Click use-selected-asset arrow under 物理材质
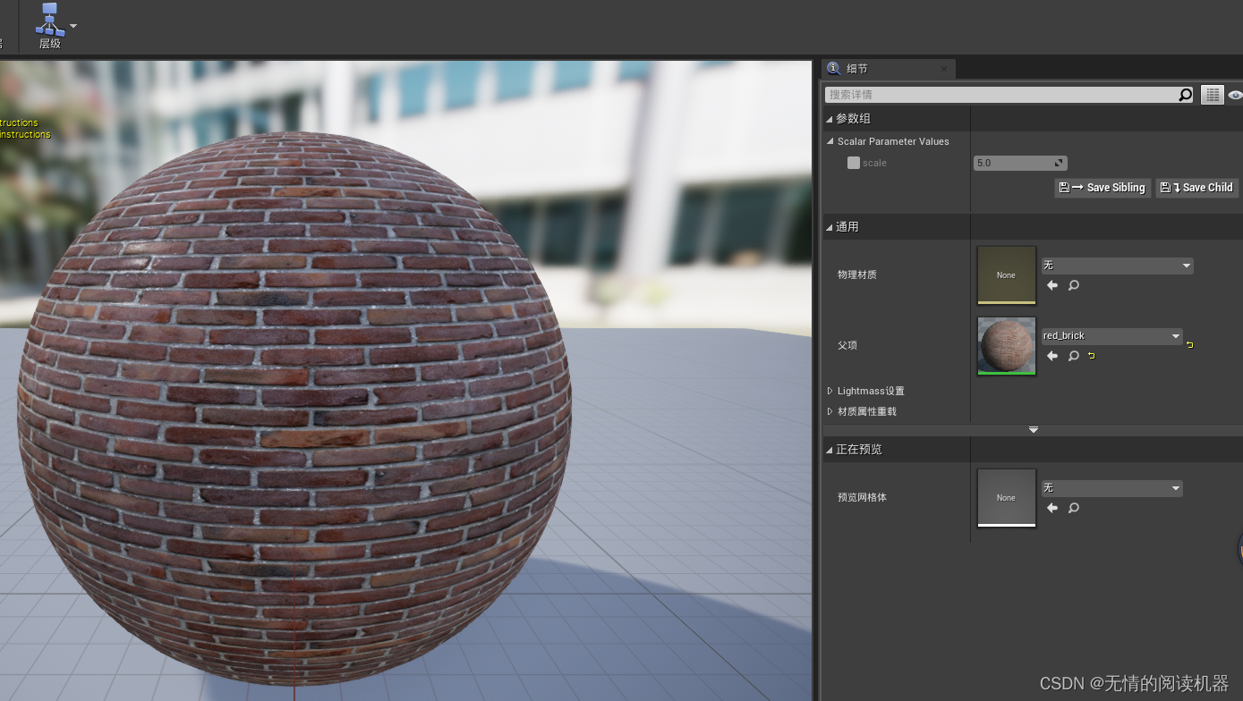The height and width of the screenshot is (701, 1243). click(x=1051, y=285)
